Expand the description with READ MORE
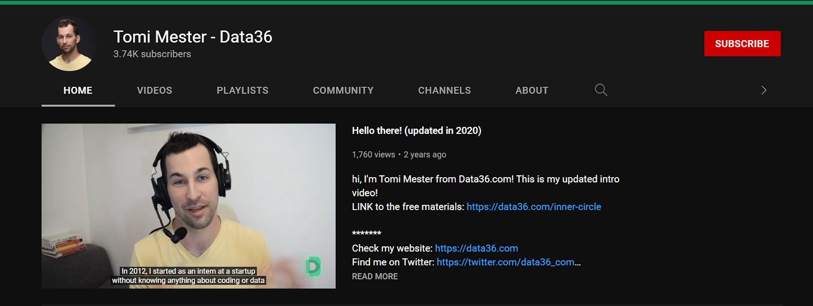This screenshot has width=813, height=306. click(374, 277)
